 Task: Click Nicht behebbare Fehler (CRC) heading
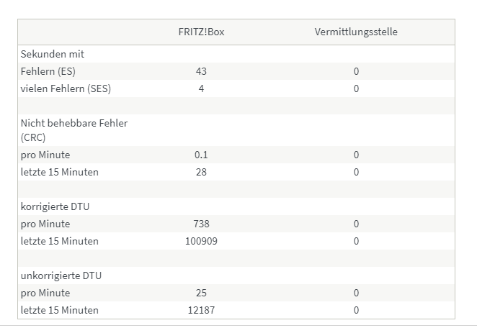(x=74, y=130)
